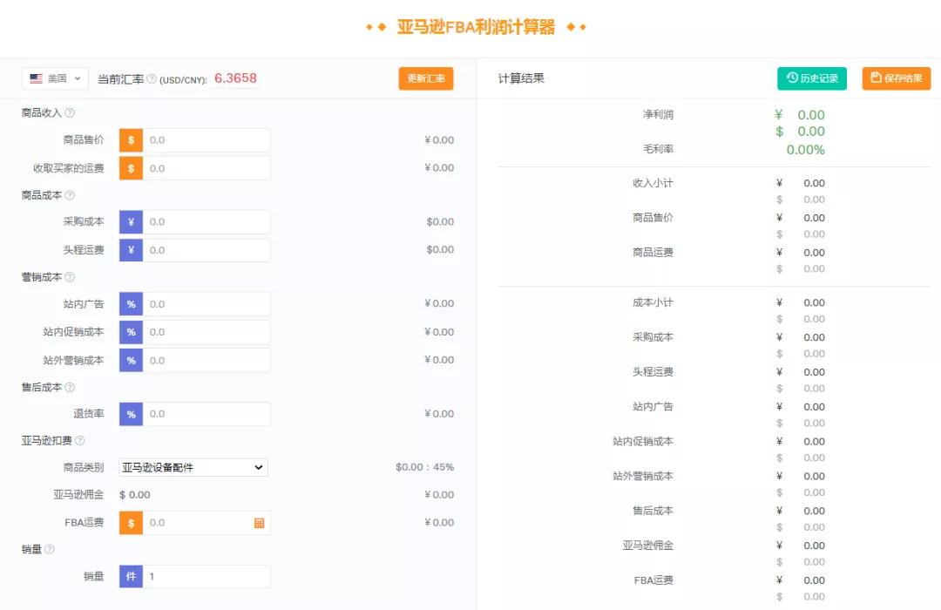Focus the 站外营销成本 input field

pos(206,360)
